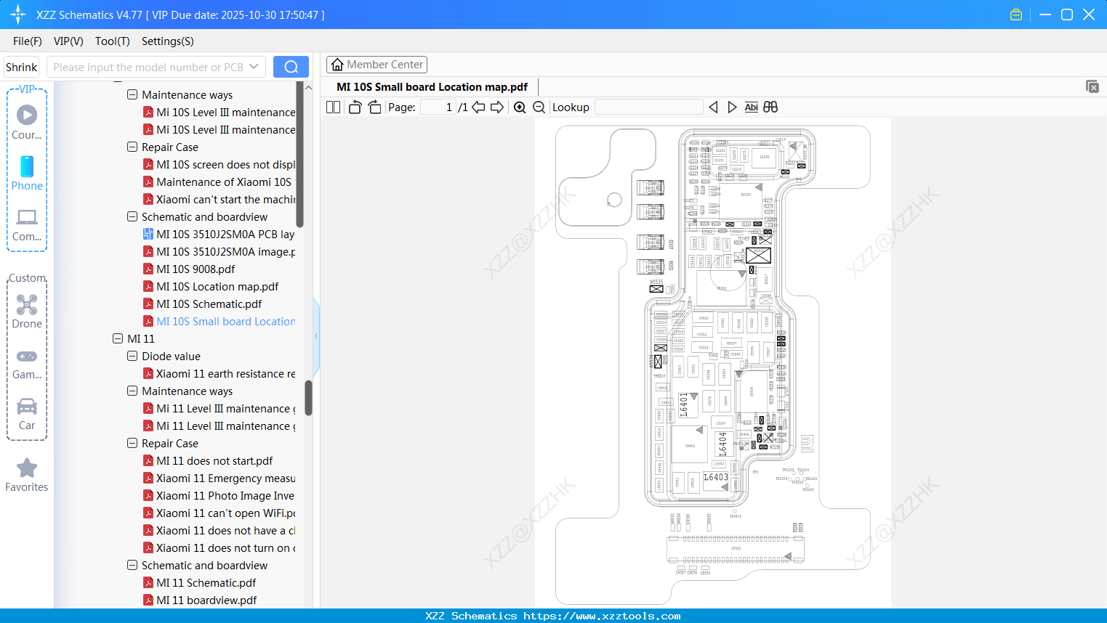This screenshot has width=1107, height=623.
Task: Rotate the schematic page clockwise
Action: point(374,107)
